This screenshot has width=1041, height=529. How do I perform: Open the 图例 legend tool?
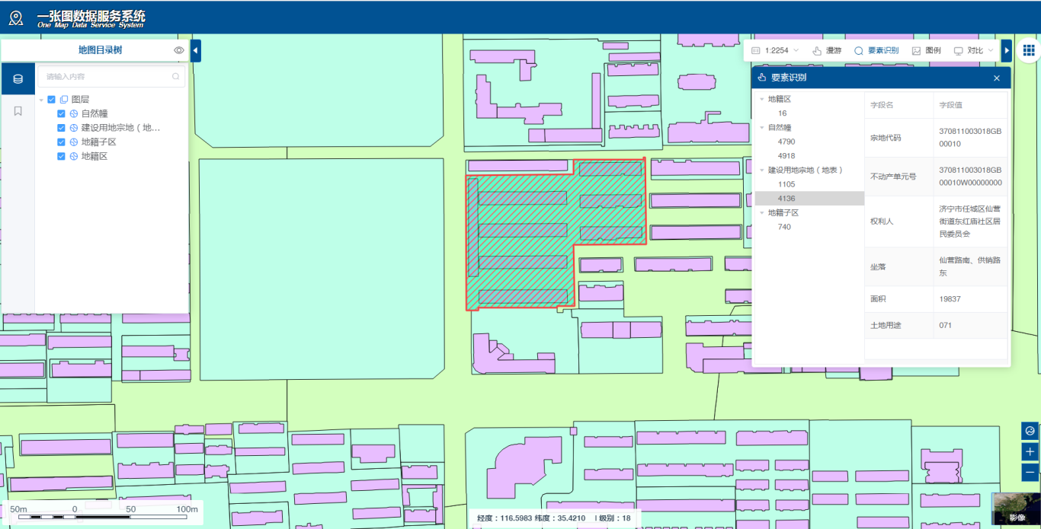[x=926, y=50]
